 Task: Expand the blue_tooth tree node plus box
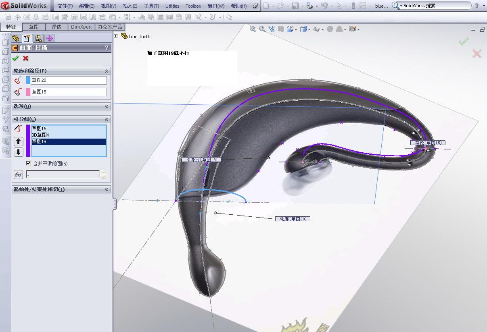pyautogui.click(x=116, y=36)
